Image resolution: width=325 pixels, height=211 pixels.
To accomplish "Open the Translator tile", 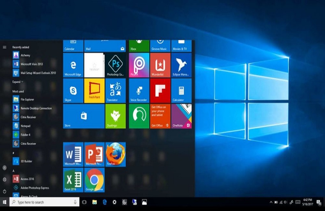I will coord(115,91).
